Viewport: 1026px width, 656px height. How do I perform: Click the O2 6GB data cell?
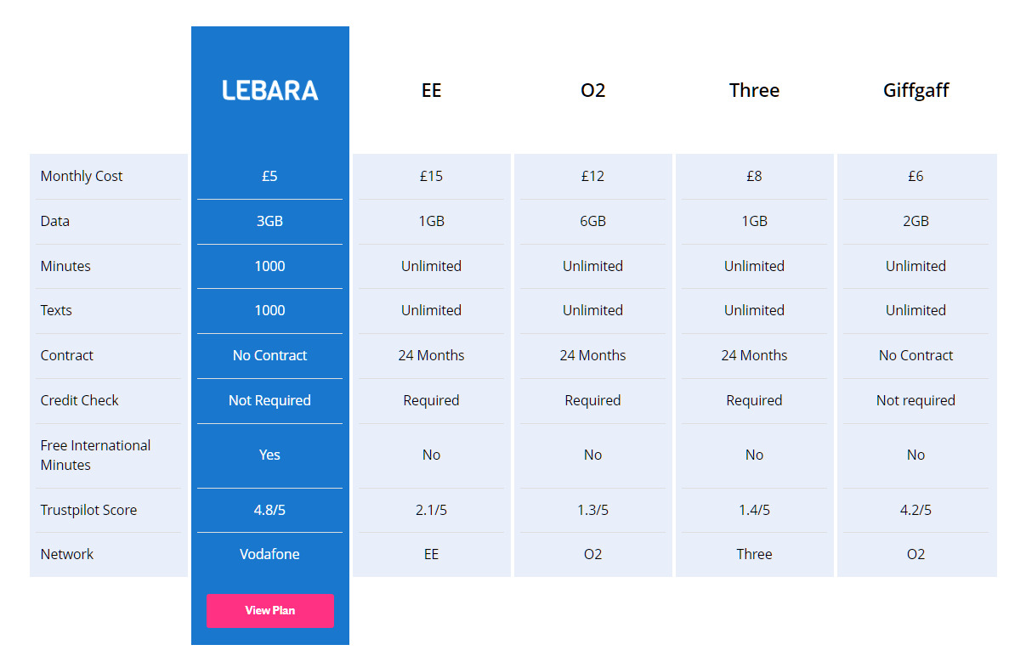point(592,221)
